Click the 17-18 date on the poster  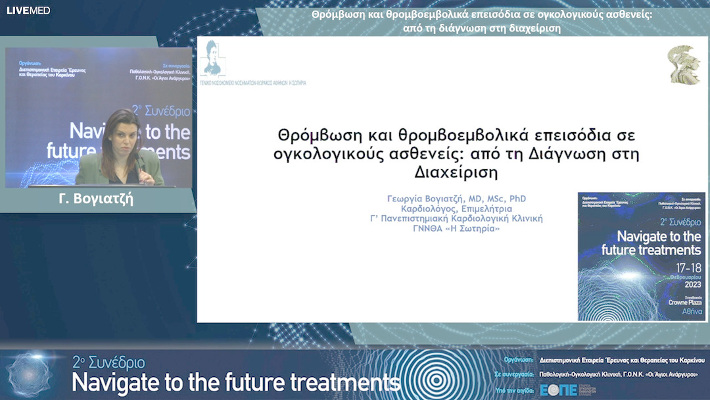click(684, 270)
